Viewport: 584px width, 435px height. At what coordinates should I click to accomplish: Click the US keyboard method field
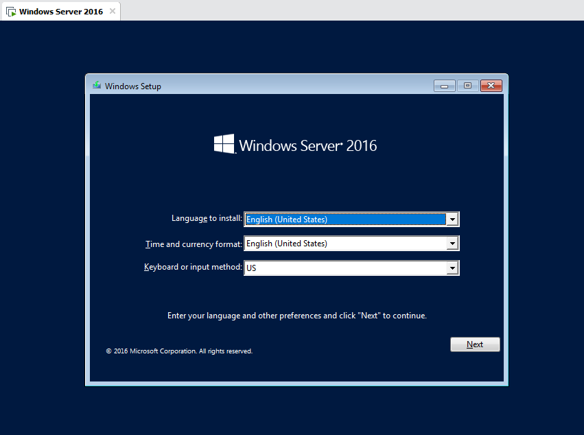[351, 268]
